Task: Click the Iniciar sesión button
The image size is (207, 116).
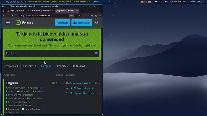Action: [82, 23]
